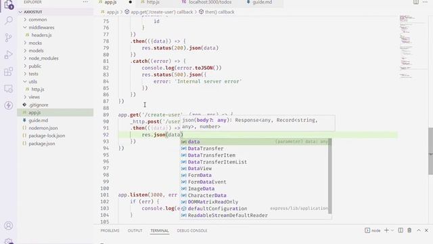
Task: Close the terminal panel
Action: 426,230
